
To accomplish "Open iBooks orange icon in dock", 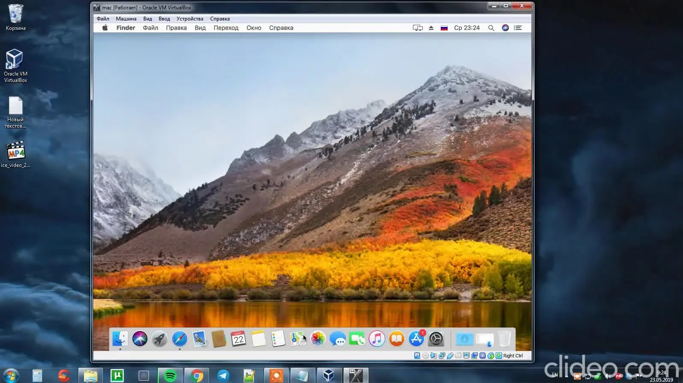I will (x=397, y=339).
